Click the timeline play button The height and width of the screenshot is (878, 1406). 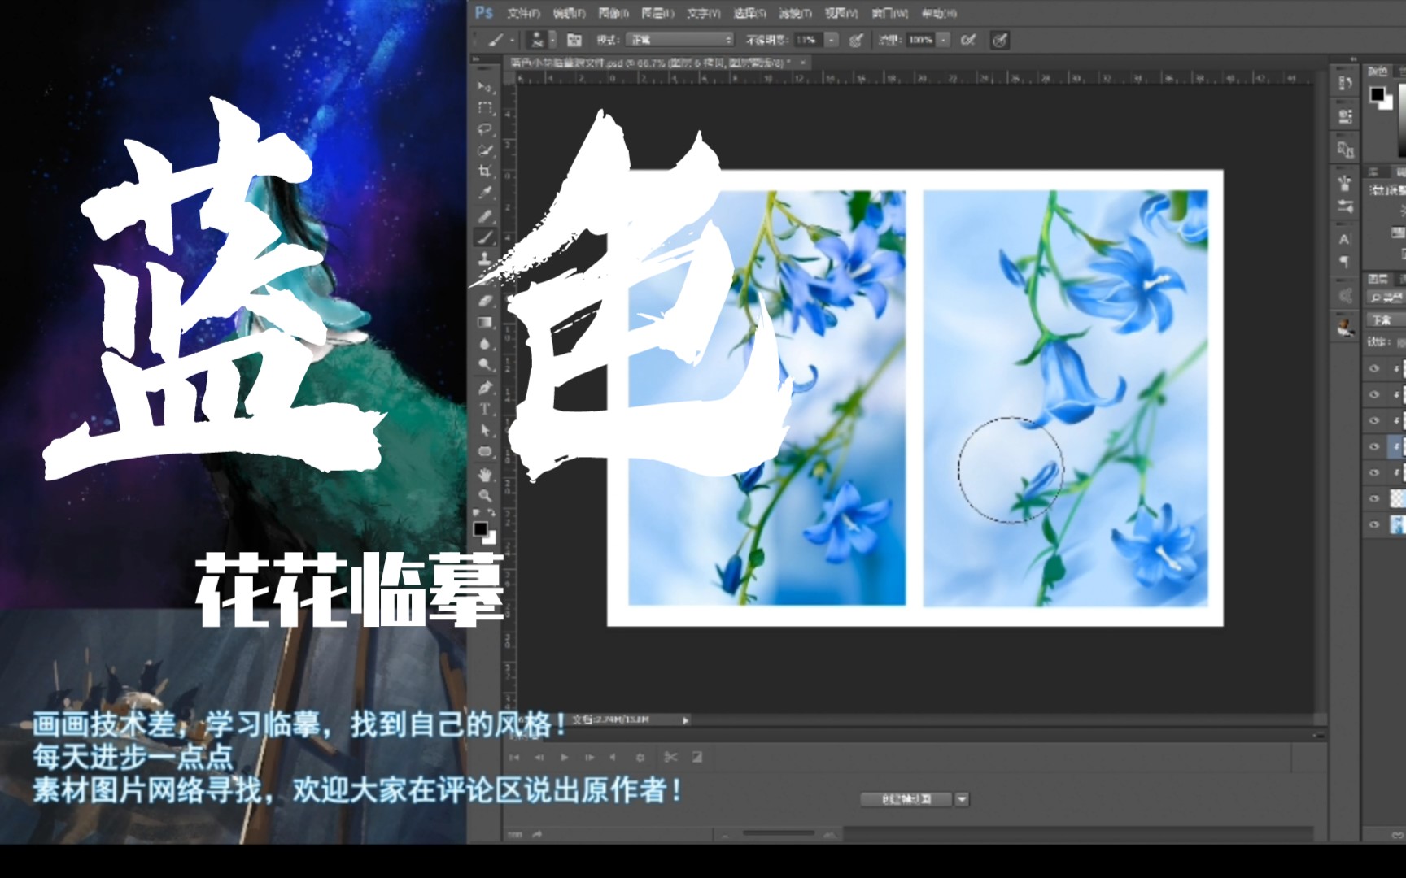coord(564,757)
